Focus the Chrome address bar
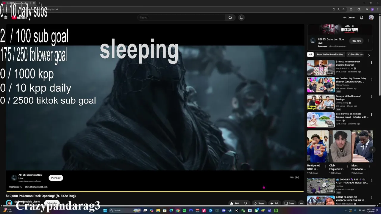This screenshot has width=381, height=214. [x=179, y=9]
